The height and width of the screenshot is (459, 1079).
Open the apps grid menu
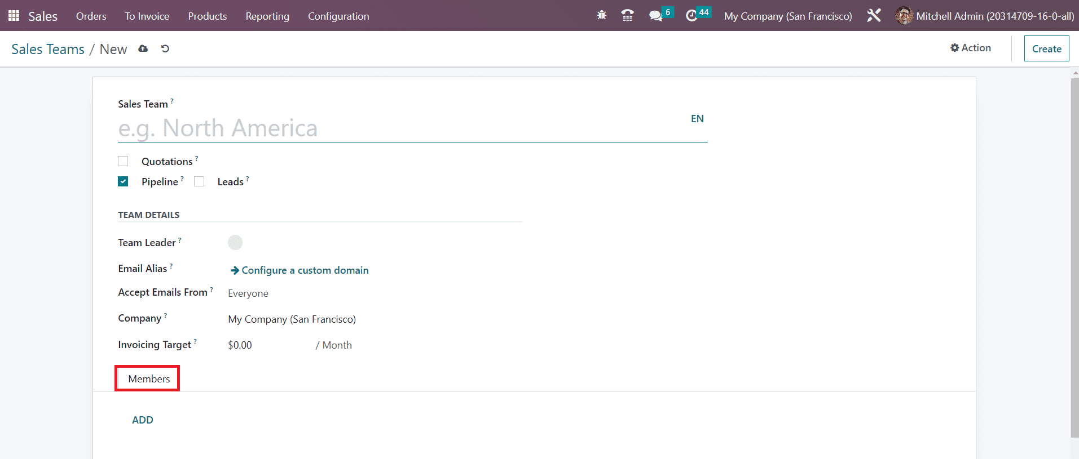(x=14, y=16)
